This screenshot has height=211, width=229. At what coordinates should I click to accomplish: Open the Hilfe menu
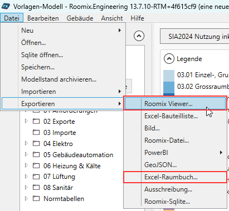[137, 18]
